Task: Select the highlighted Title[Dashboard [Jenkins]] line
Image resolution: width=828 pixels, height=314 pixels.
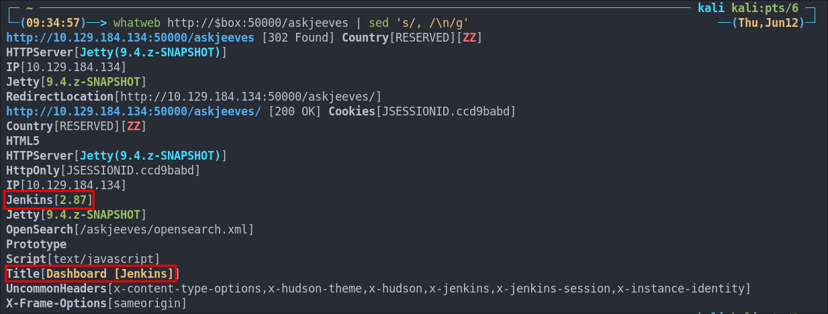Action: pyautogui.click(x=92, y=273)
